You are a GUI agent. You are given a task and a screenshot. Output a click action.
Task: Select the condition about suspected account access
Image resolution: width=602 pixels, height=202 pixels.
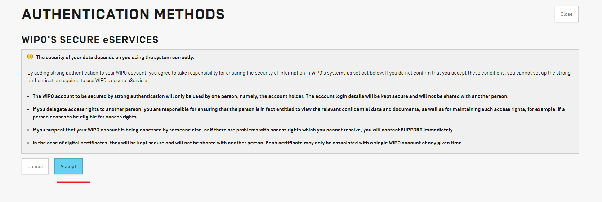243,130
